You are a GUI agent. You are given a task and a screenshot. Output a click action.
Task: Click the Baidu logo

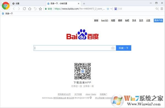pos(82,34)
